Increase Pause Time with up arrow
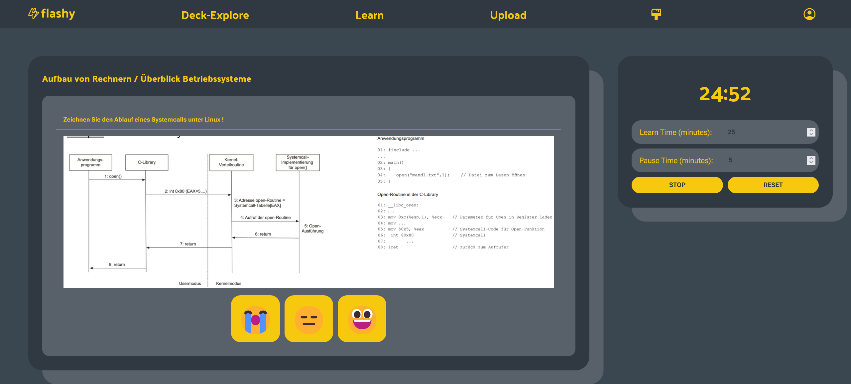 coord(811,158)
